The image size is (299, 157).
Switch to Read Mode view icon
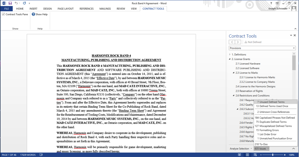pyautogui.click(x=239, y=155)
